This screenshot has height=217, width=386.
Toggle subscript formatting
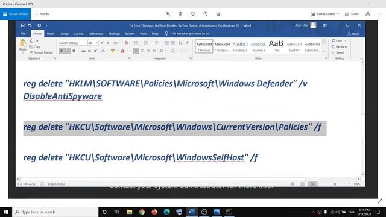coord(90,51)
